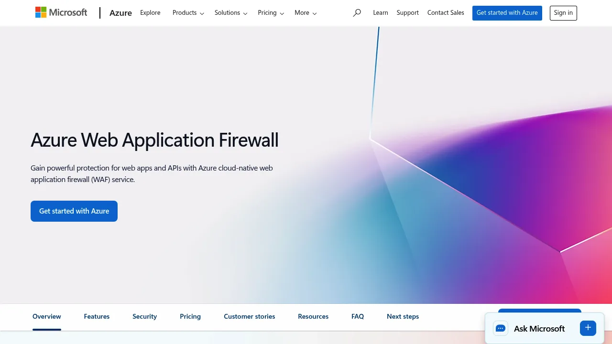612x344 pixels.
Task: Click the plus button in Ask Microsoft
Action: [588, 328]
